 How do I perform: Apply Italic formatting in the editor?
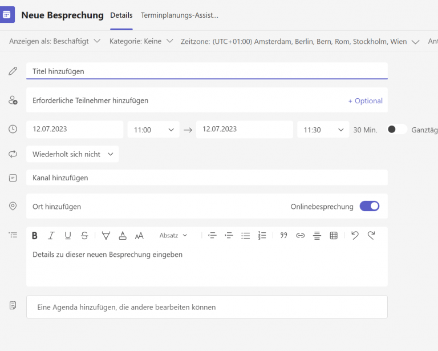pos(51,236)
